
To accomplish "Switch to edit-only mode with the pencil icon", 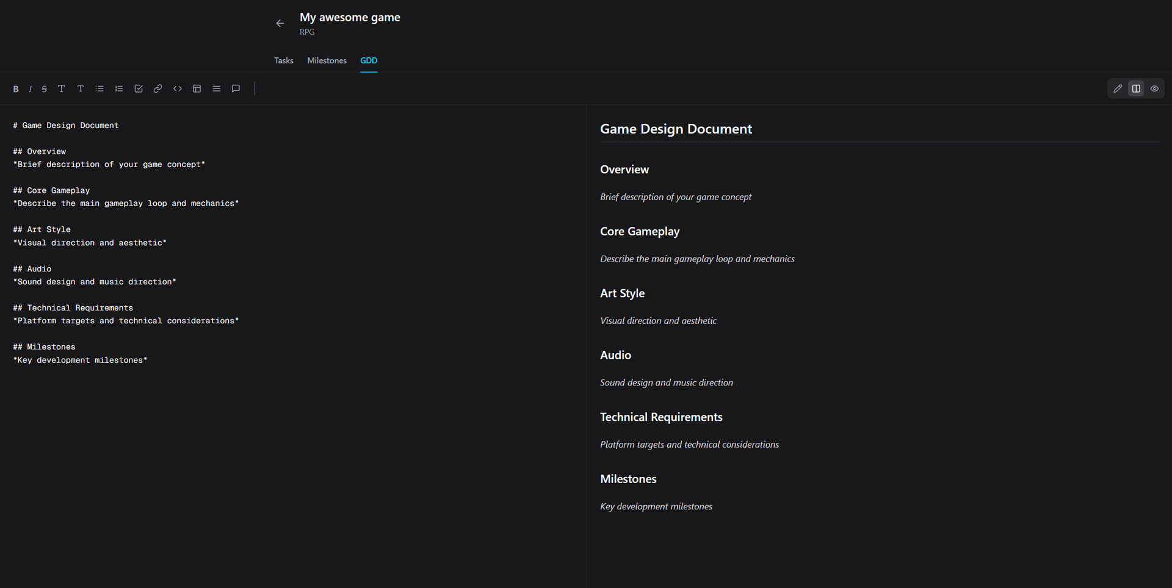I will (1118, 89).
